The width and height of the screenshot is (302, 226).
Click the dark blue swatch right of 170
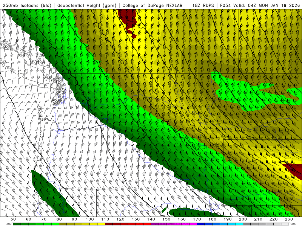[201, 224]
